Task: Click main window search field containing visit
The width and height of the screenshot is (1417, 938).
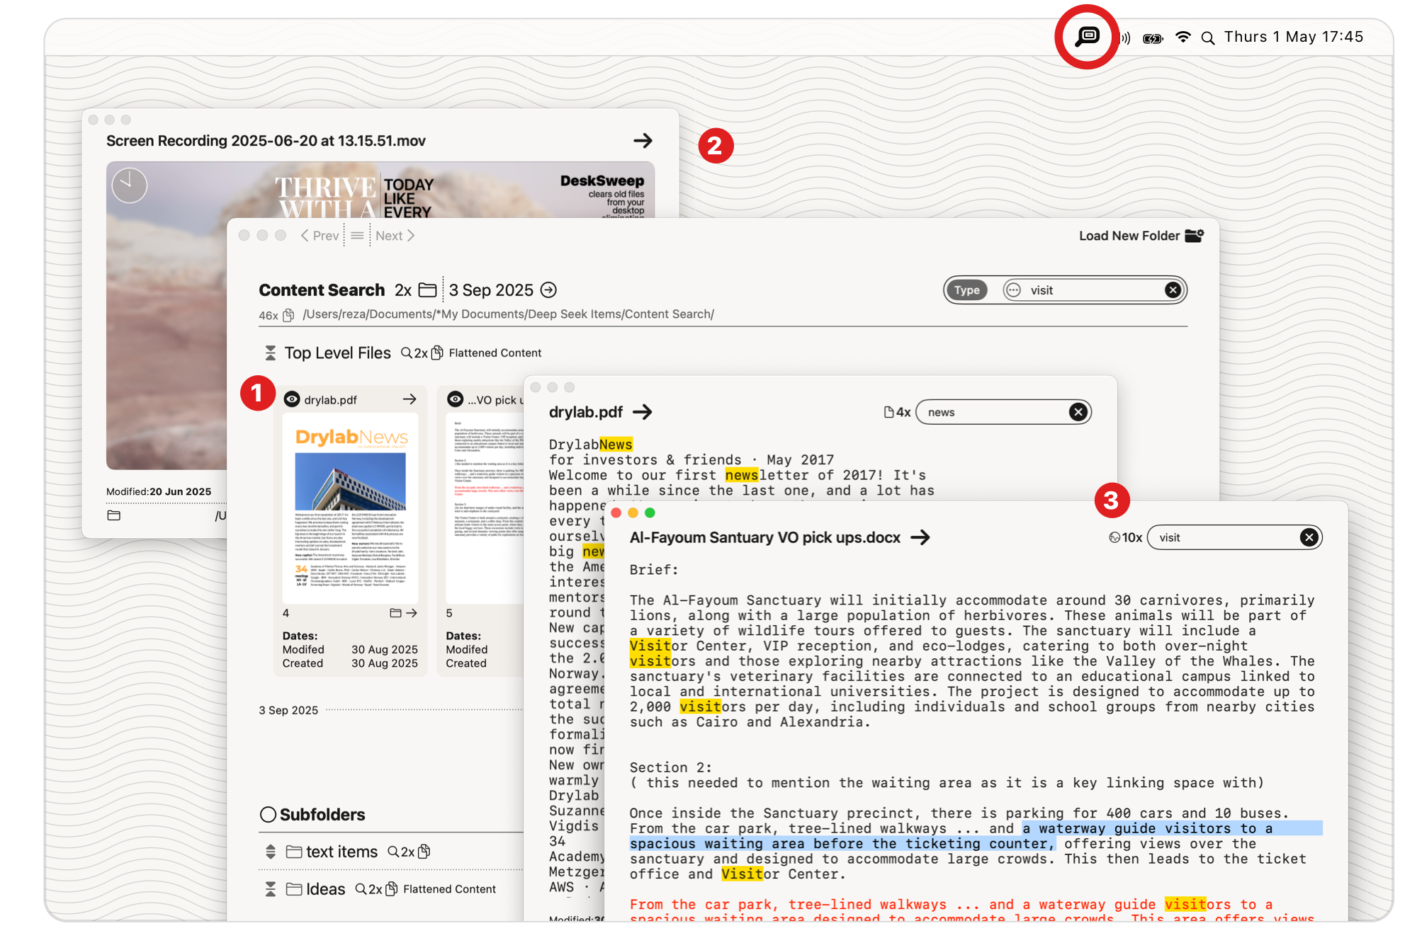Action: 1095,290
